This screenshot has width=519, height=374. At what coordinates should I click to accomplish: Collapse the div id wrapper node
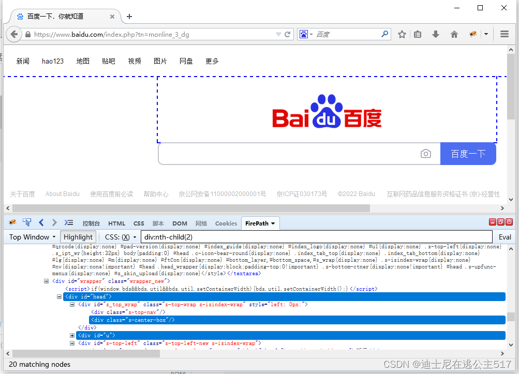[x=47, y=281]
